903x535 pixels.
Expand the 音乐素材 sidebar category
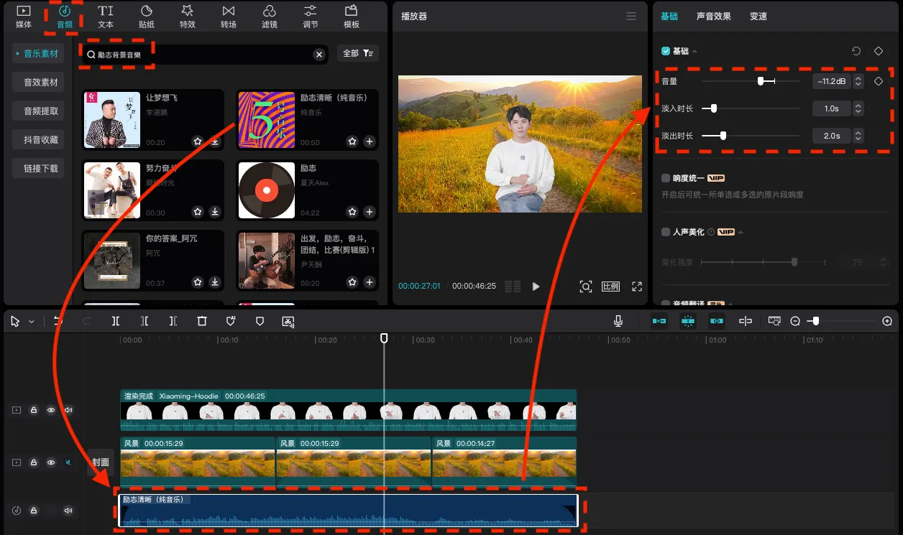pos(37,54)
